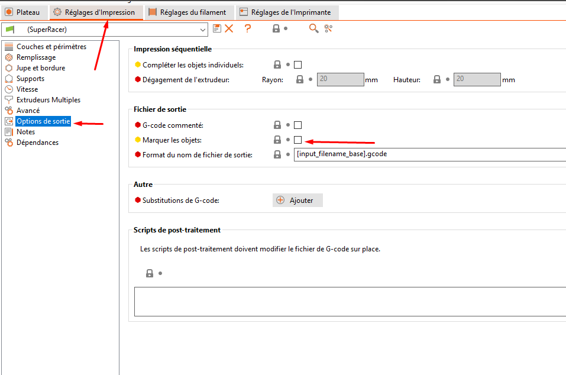
Task: Select Vitesse in sidebar
Action: [27, 89]
